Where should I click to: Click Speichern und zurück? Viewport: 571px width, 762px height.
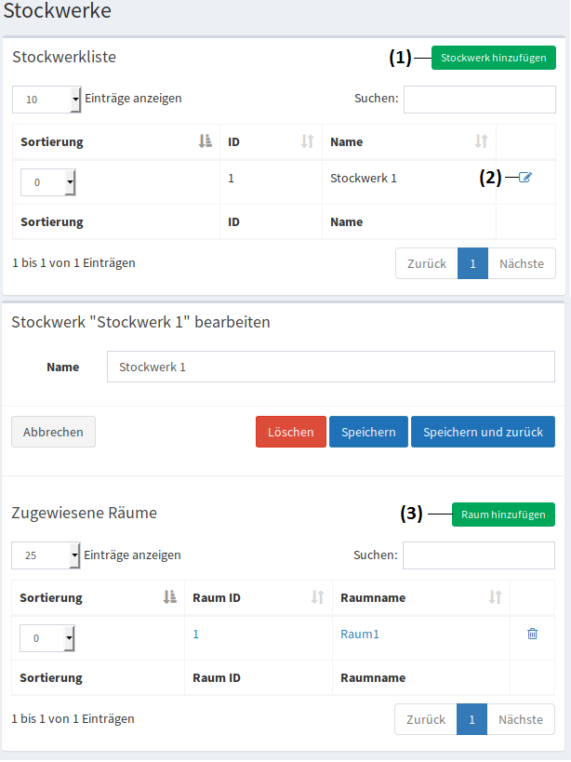(x=483, y=432)
